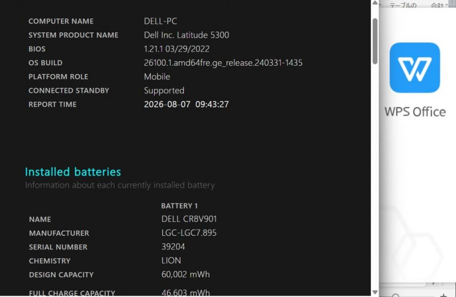Click the NAME label in battery table
Viewport: 456px width, 297px height.
pos(40,219)
